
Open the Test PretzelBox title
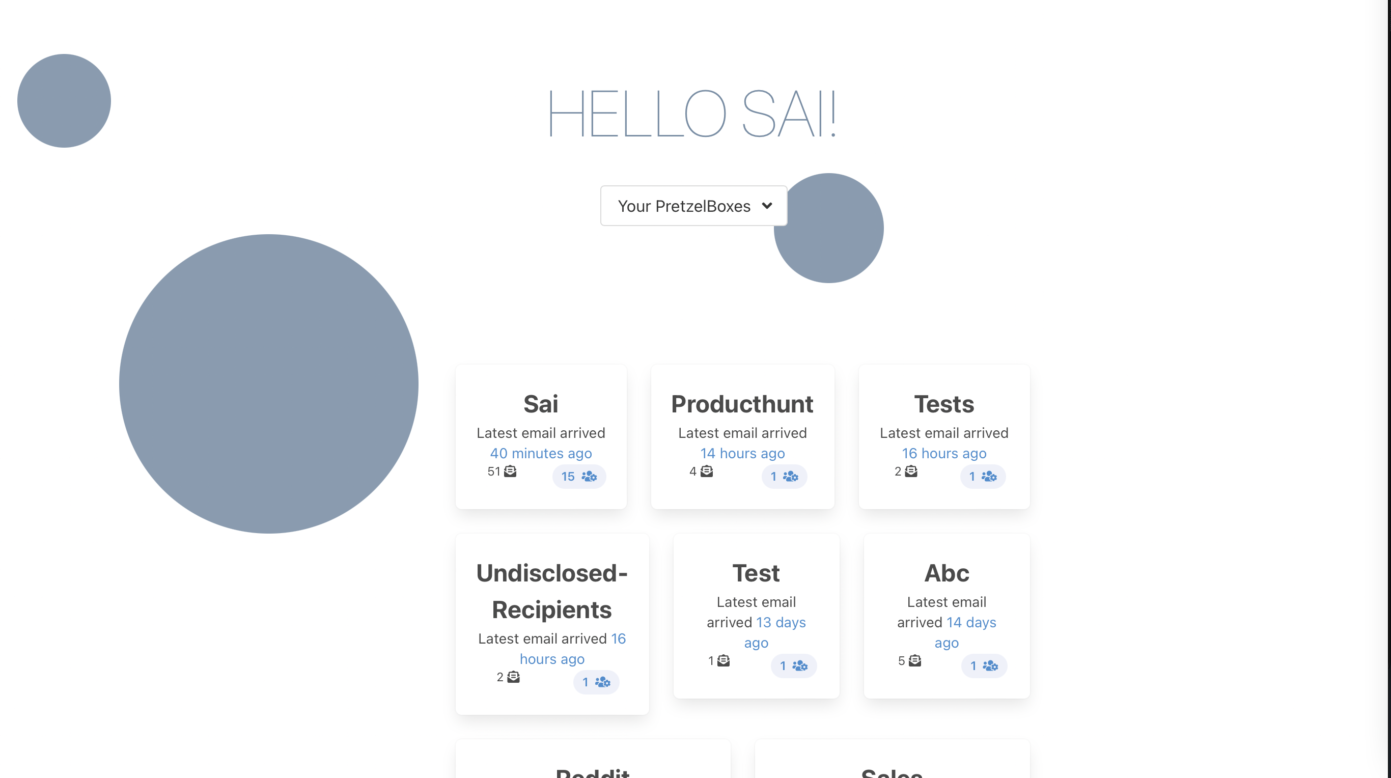tap(756, 573)
